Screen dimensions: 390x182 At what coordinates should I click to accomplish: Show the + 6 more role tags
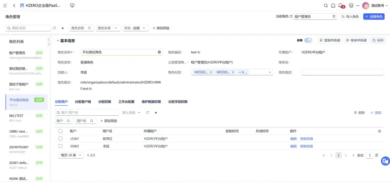point(243,72)
